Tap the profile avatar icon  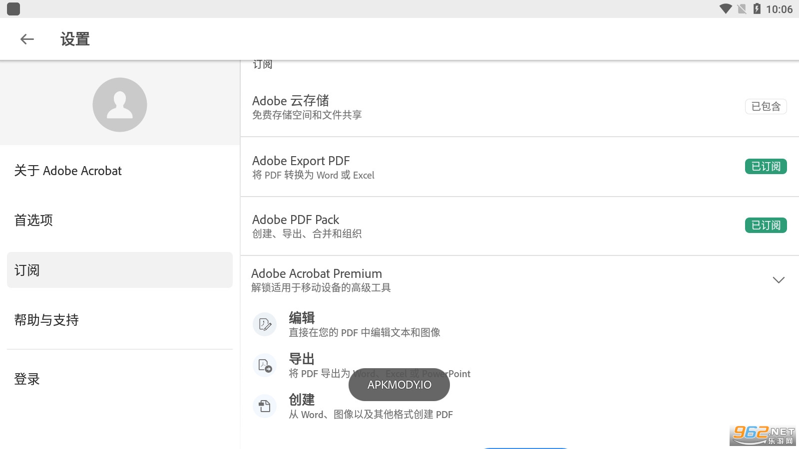tap(120, 105)
